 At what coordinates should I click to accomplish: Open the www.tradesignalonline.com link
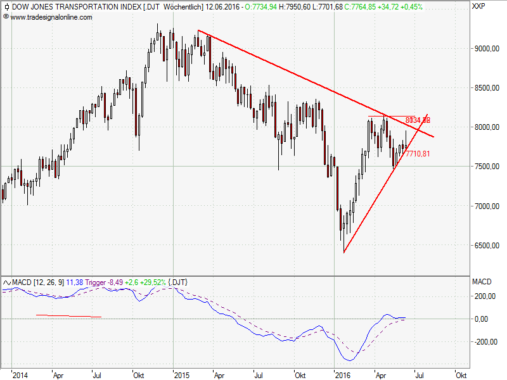click(51, 17)
